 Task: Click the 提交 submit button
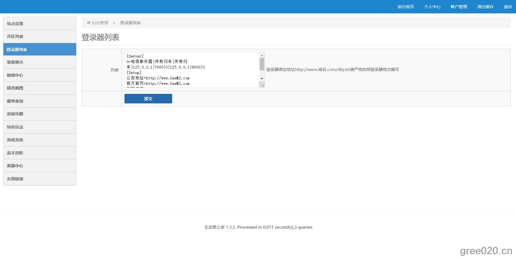(148, 99)
